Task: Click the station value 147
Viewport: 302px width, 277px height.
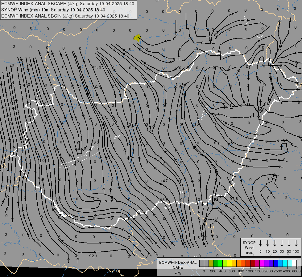Action: [164, 181]
